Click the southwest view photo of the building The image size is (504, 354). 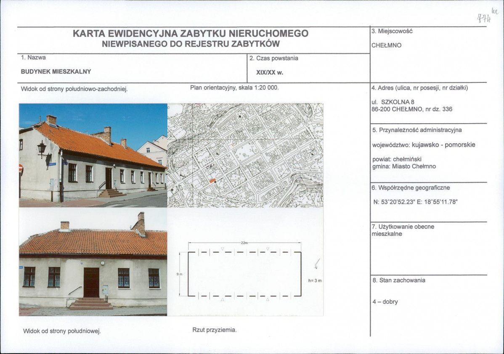[93, 156]
